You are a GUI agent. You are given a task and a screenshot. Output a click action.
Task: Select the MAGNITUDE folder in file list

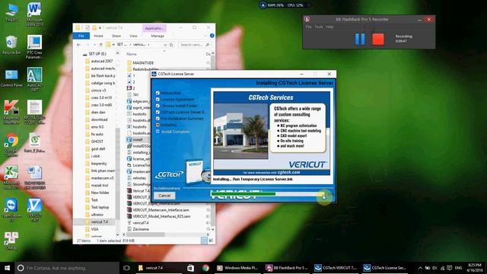coord(143,62)
